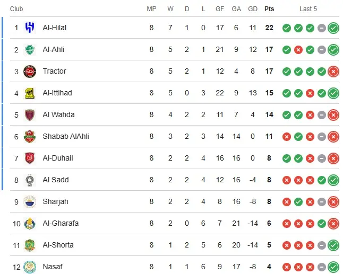Click the Pts column header
Viewport: 343px width, 274px height.
[x=269, y=9]
